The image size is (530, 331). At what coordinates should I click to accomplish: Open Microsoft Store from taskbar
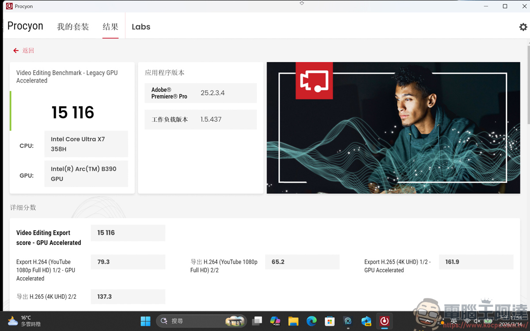point(329,321)
